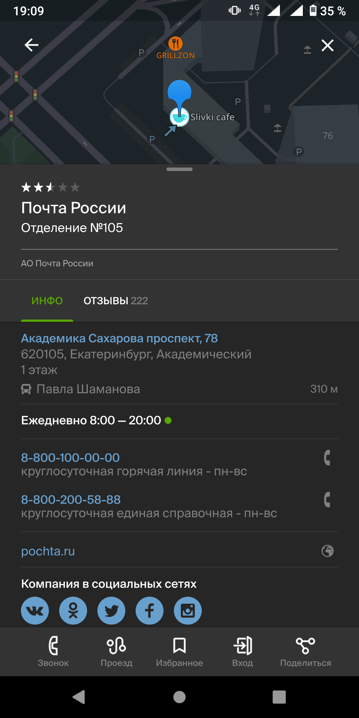Add the place to Избранное

179,652
